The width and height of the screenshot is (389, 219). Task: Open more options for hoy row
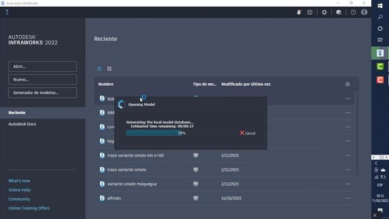tap(348, 141)
